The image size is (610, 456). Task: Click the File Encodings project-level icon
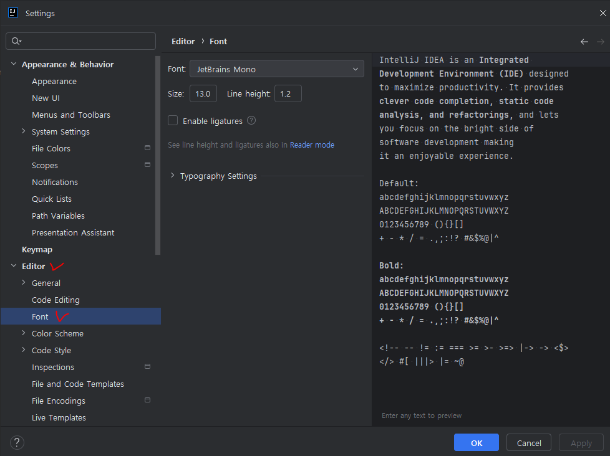[147, 400]
